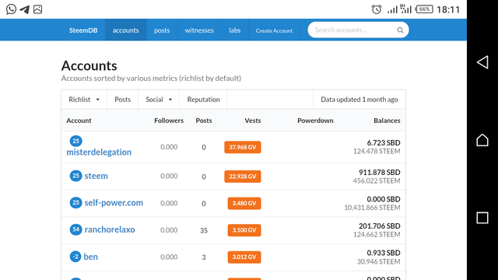
Task: Open the self-power.com account link
Action: [114, 202]
